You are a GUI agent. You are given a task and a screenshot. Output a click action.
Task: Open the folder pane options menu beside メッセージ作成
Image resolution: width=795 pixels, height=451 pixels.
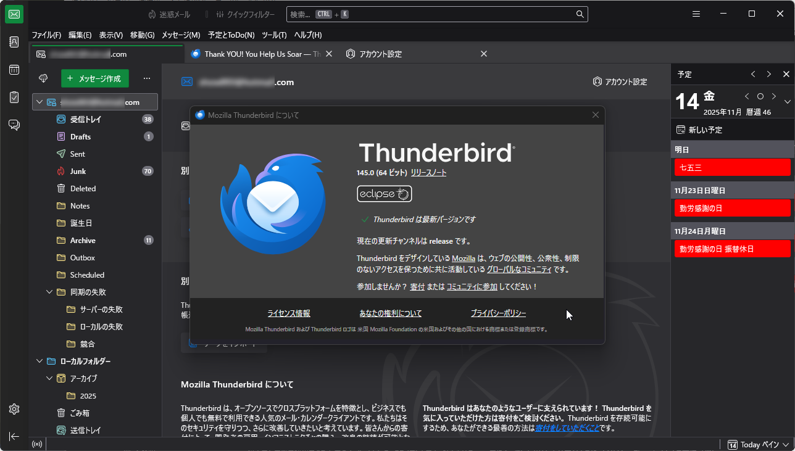tap(146, 78)
